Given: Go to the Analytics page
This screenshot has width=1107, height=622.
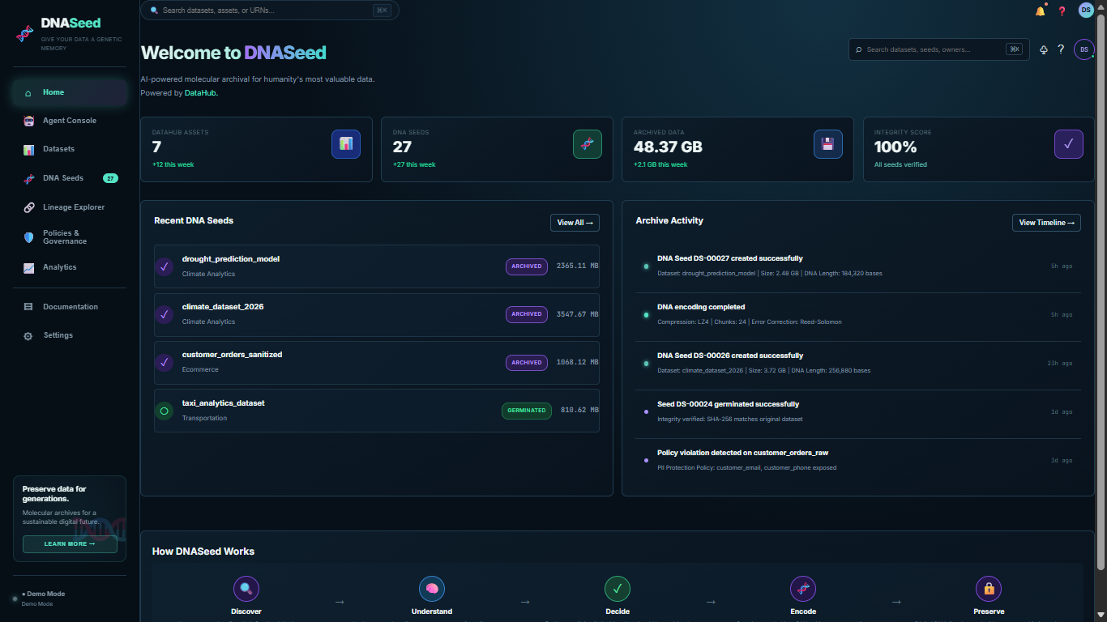Looking at the screenshot, I should (x=70, y=267).
